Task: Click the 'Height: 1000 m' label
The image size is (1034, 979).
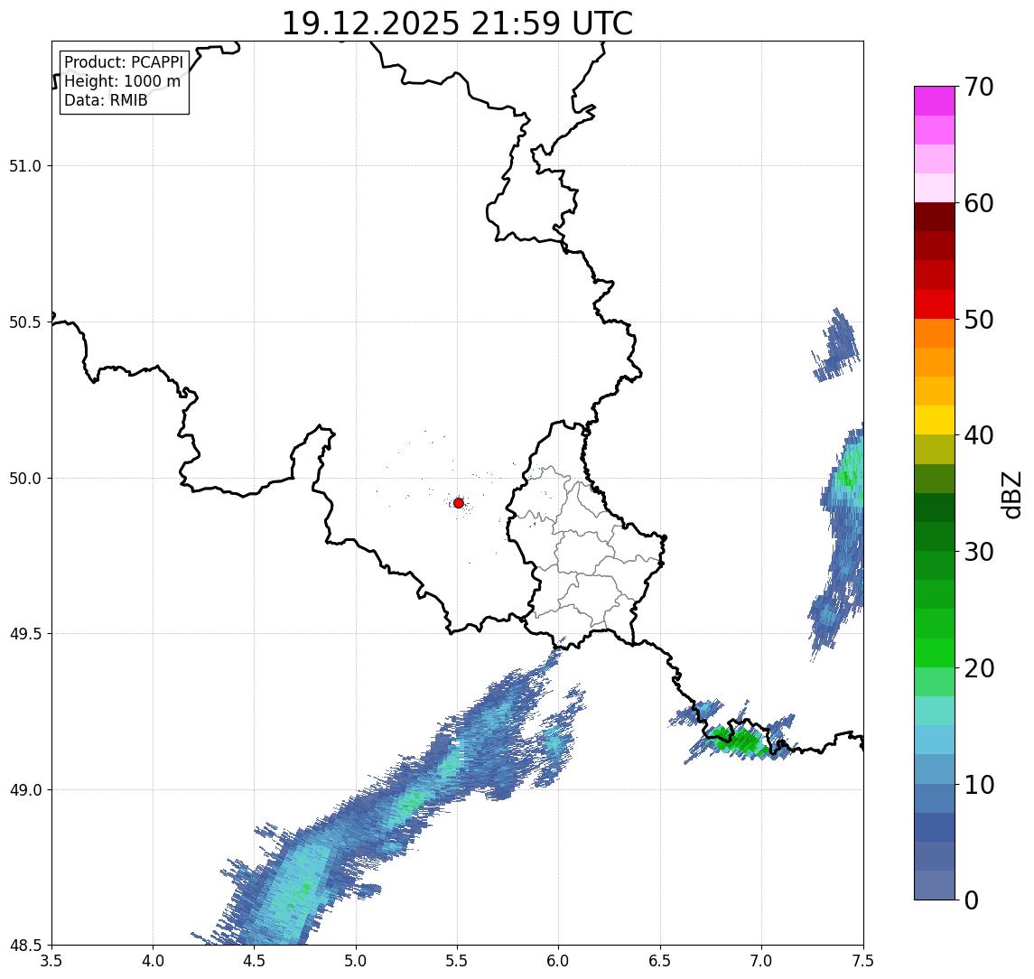Action: click(122, 81)
